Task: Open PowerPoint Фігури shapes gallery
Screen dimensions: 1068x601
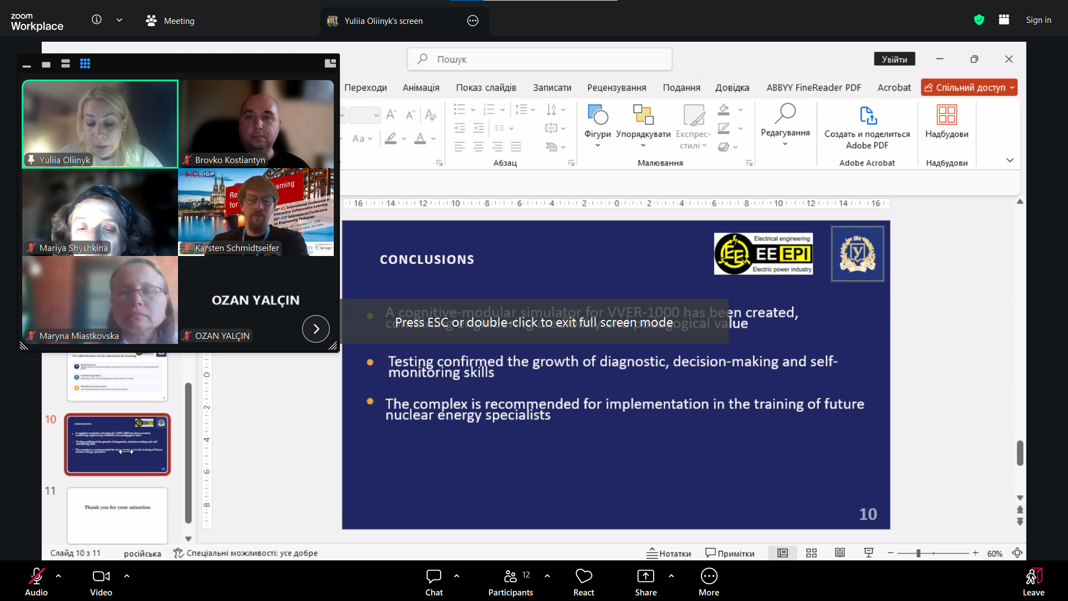Action: [597, 126]
